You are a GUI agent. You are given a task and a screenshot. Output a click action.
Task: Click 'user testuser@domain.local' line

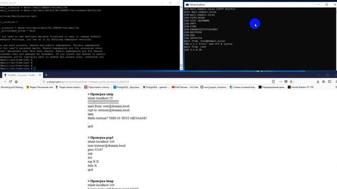click(x=106, y=145)
